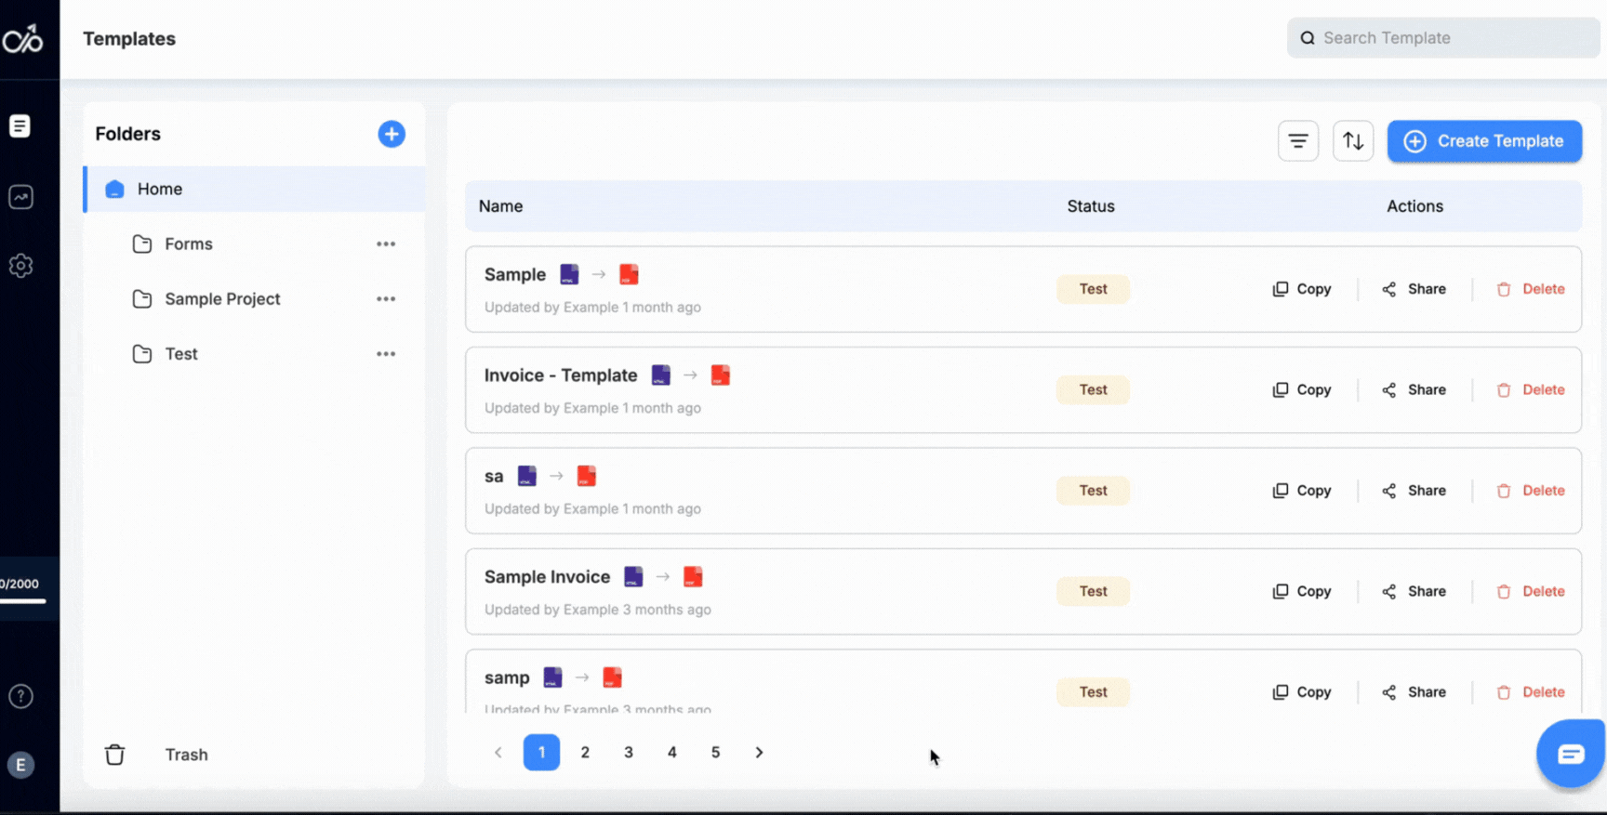Open the settings gear in the sidebar
The height and width of the screenshot is (815, 1607).
pos(20,266)
